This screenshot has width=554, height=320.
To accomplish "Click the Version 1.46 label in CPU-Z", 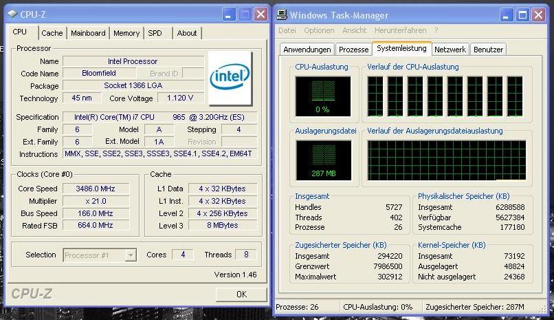I will point(235,275).
